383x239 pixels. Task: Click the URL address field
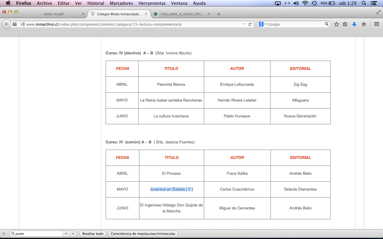pyautogui.click(x=134, y=24)
